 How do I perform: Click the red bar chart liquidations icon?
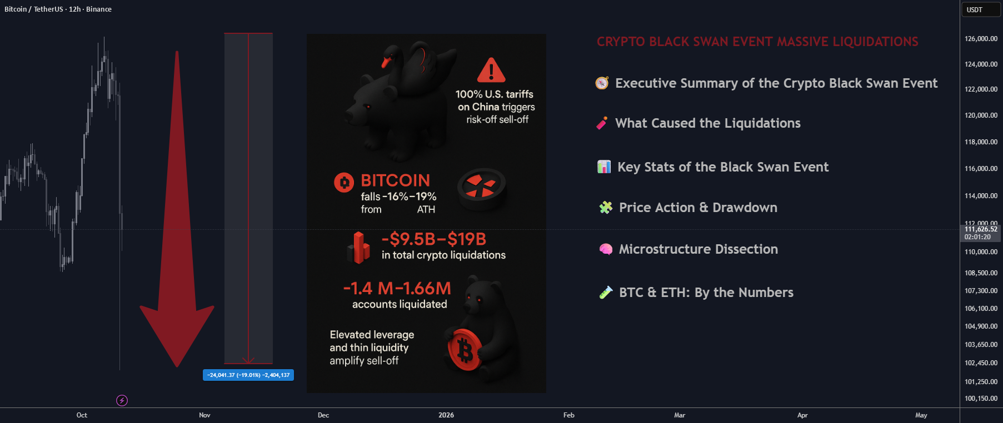tap(358, 248)
